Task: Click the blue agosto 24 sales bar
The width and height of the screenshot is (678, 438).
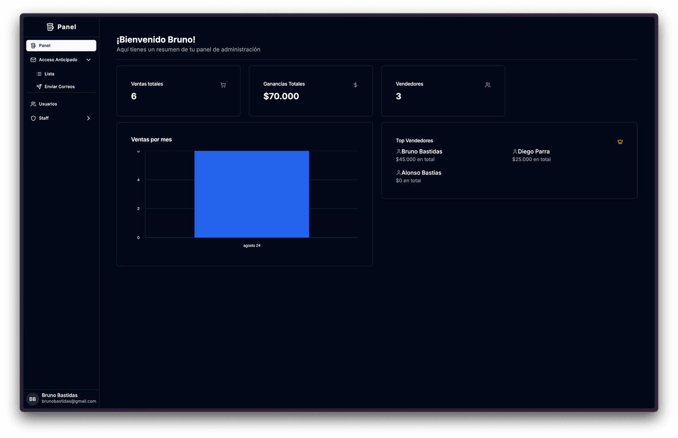Action: pos(251,194)
